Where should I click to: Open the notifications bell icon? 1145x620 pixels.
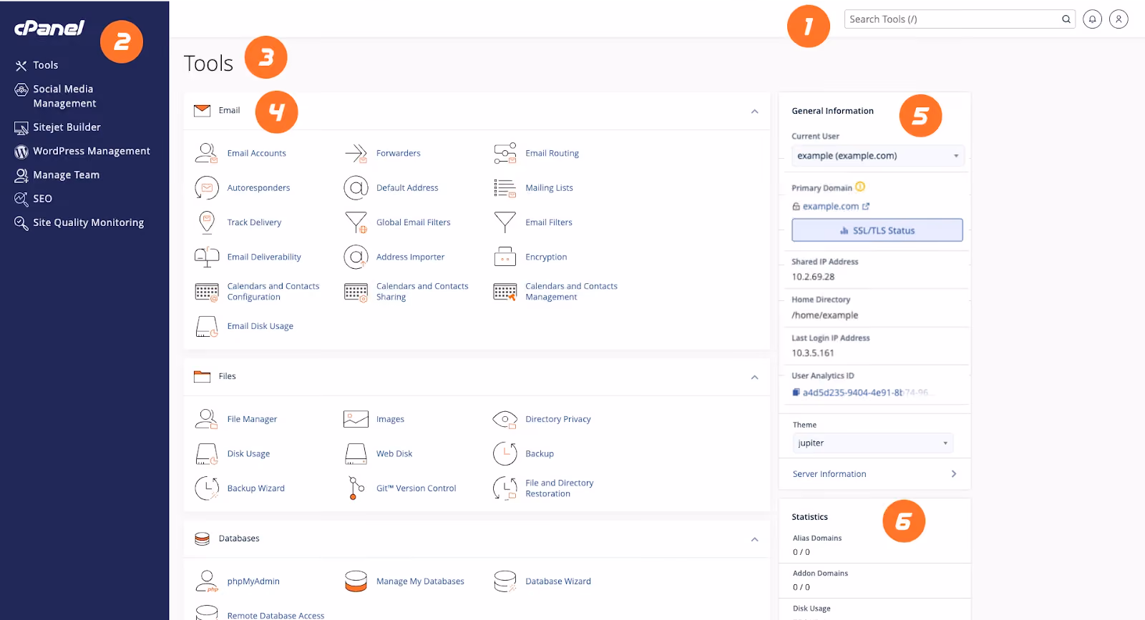pos(1092,19)
